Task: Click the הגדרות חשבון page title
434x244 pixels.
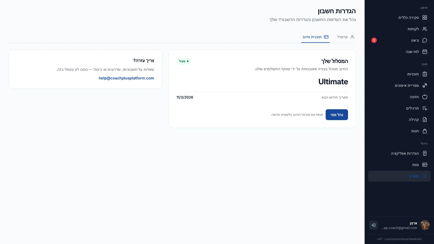Action: pyautogui.click(x=337, y=11)
